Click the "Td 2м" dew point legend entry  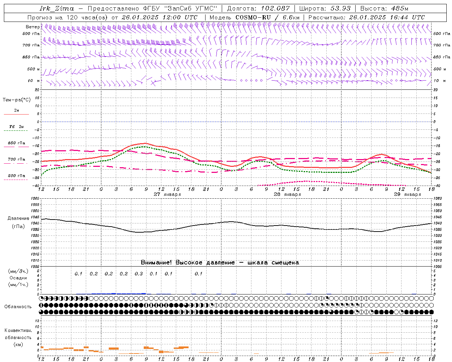pyautogui.click(x=17, y=127)
